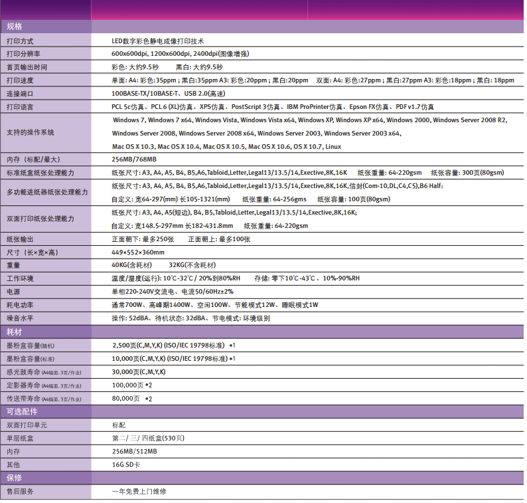This screenshot has height=503, width=527.
Task: Select the 耗材 section header
Action: [15, 332]
